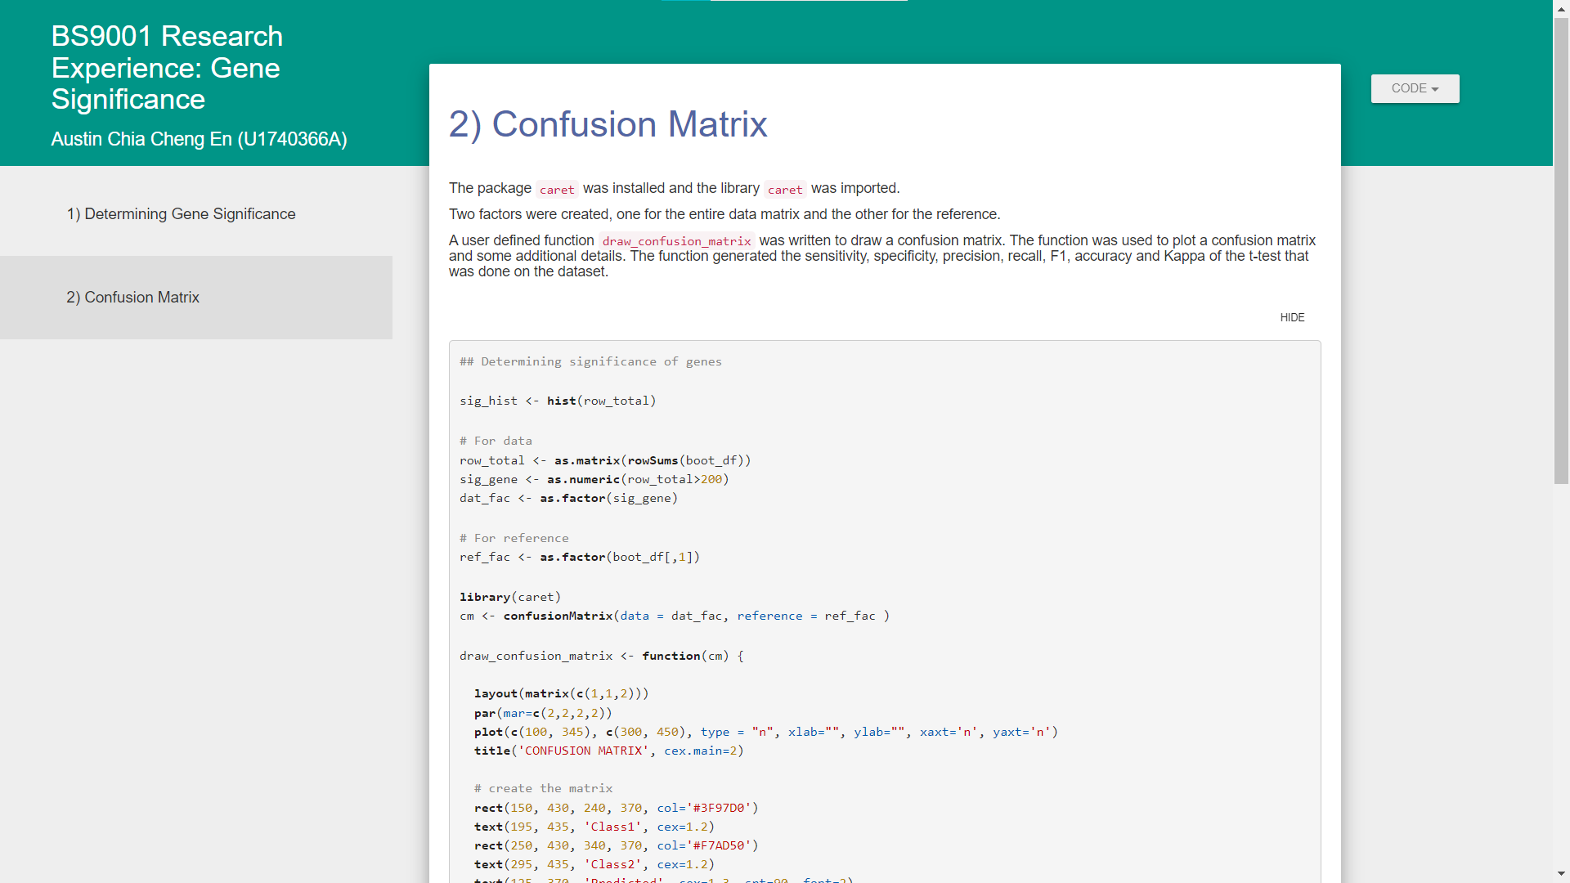Click the scrollbar down arrow
This screenshot has height=883, width=1570.
(1560, 875)
